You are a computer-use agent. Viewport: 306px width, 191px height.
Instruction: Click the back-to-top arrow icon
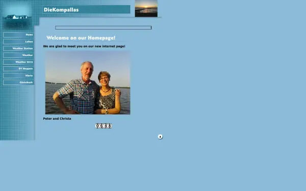pyautogui.click(x=160, y=137)
